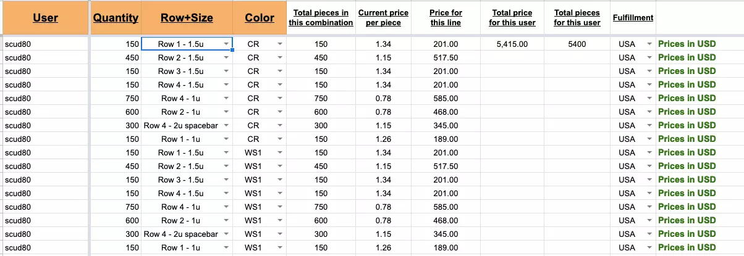Screen dimensions: 744x256
Task: Click the "User" column header
Action: click(46, 18)
